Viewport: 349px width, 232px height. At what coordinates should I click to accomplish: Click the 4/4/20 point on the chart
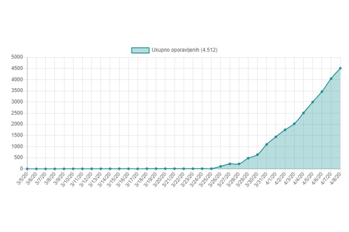[x=303, y=113]
